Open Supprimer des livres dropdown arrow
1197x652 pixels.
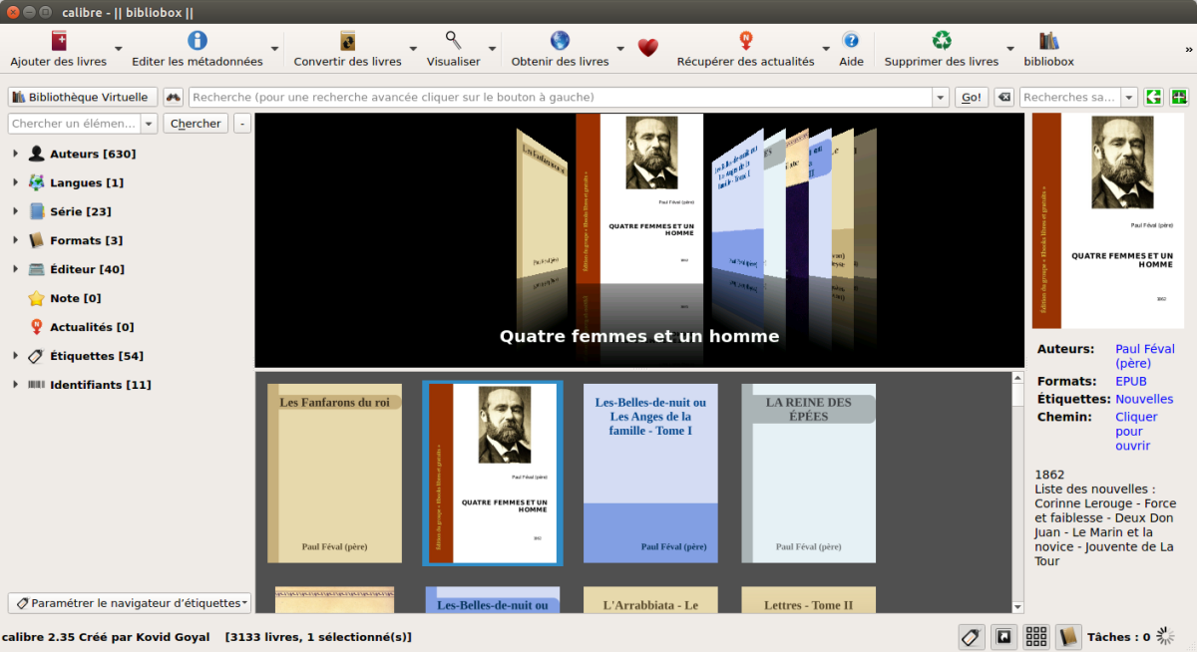click(1010, 48)
